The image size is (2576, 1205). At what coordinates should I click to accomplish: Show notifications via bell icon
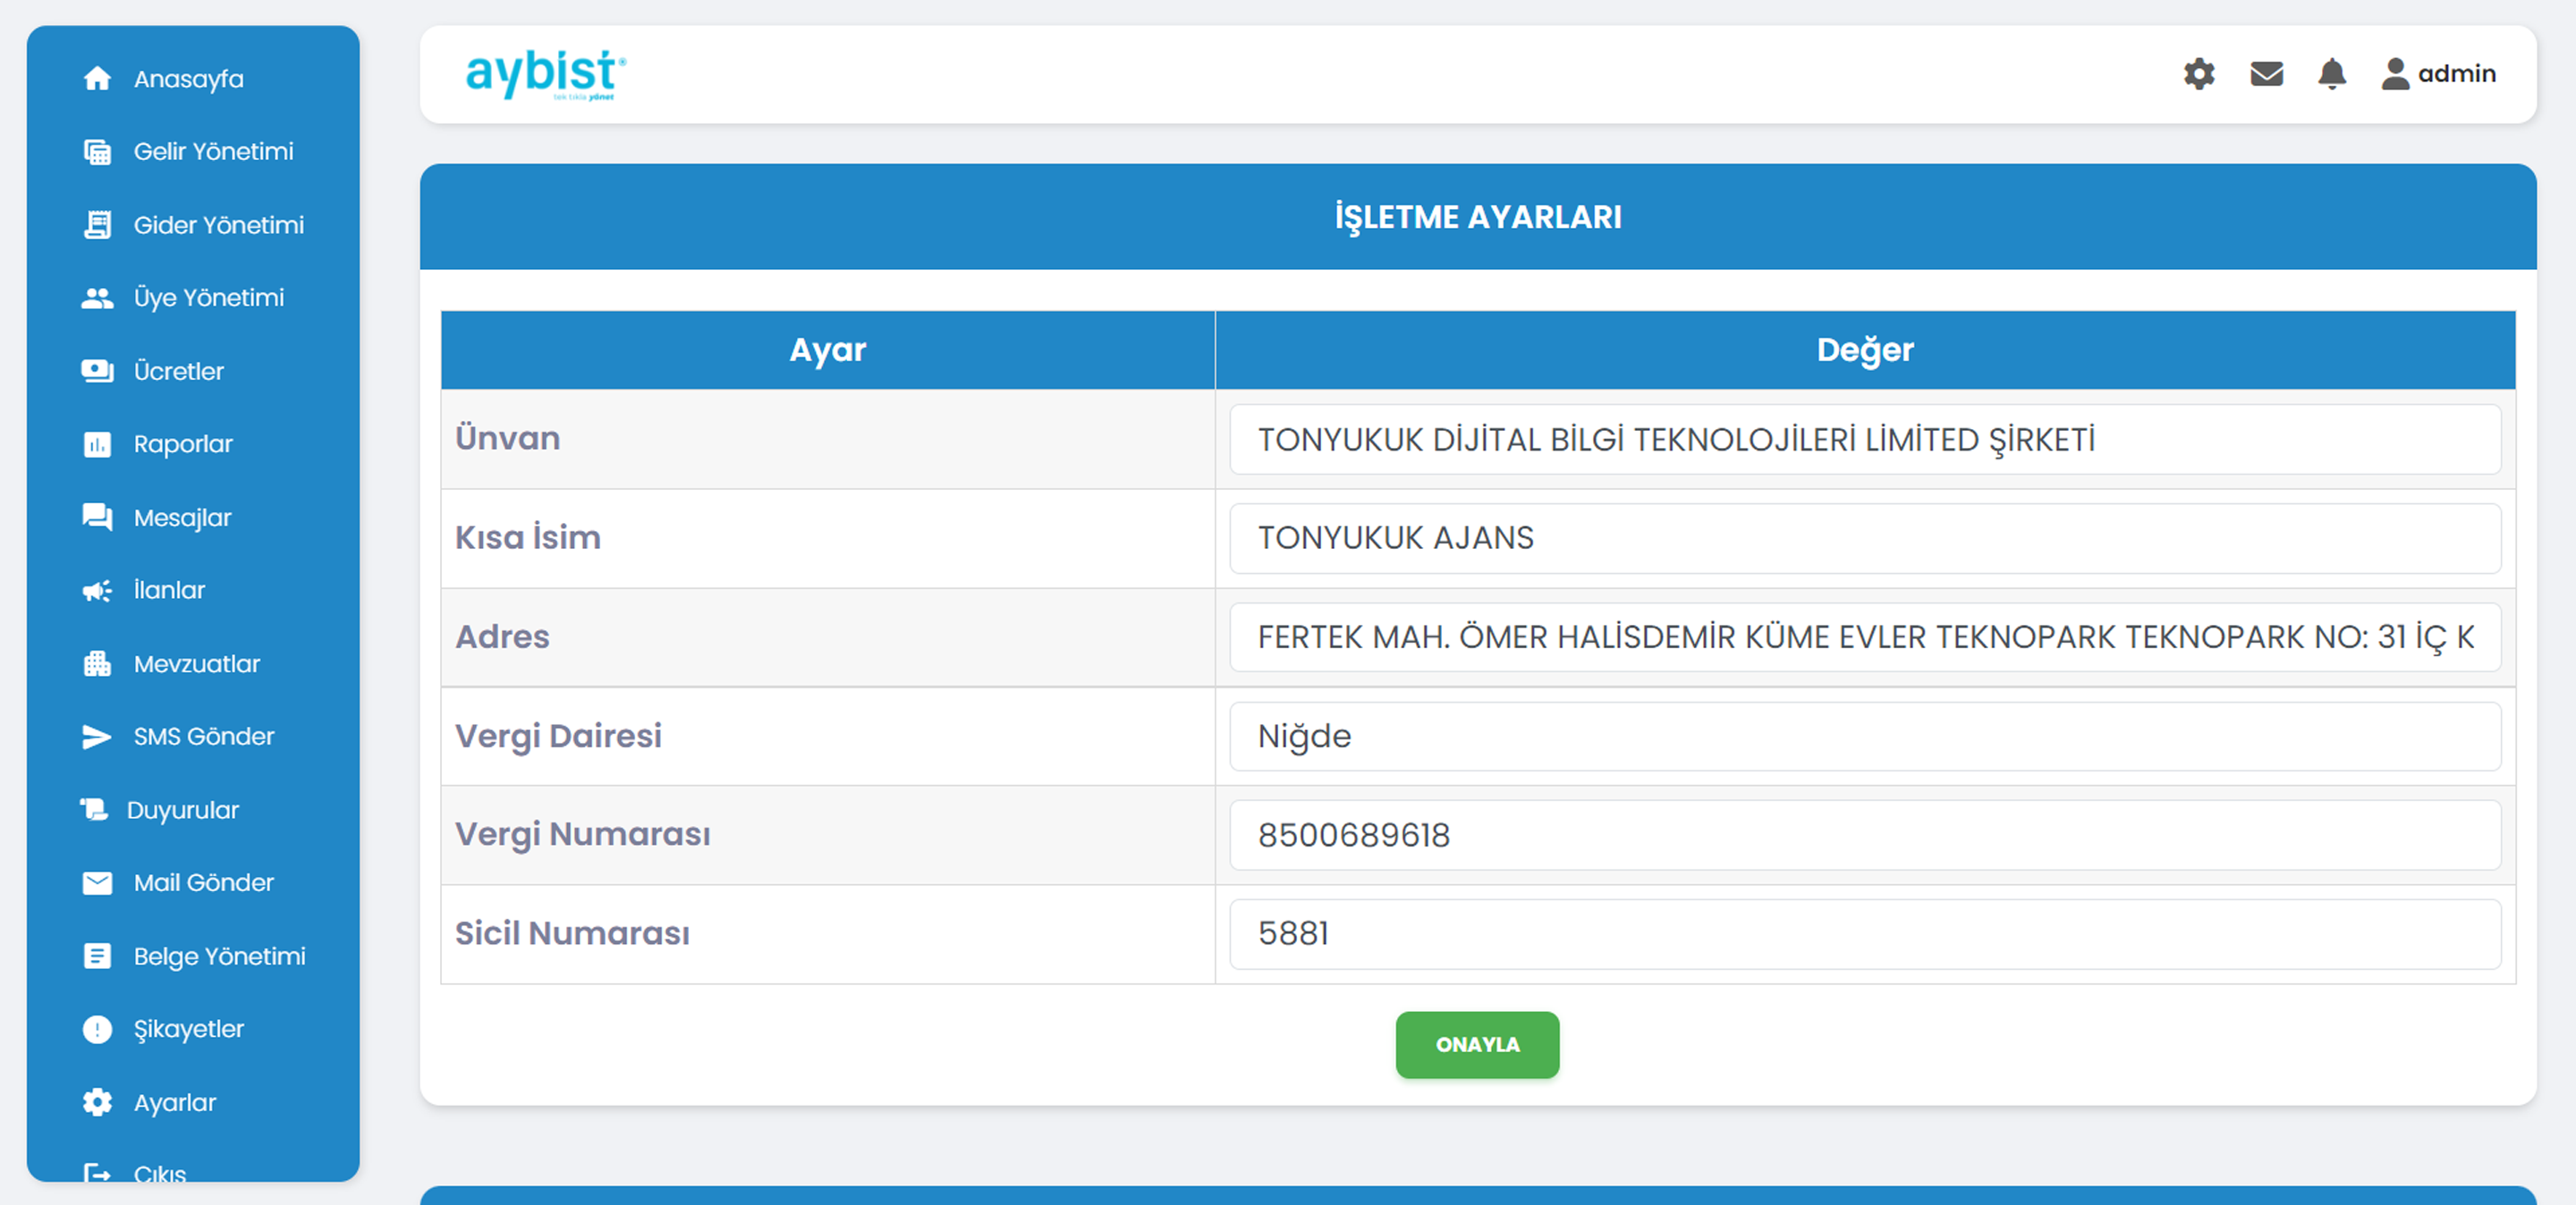[x=2332, y=74]
